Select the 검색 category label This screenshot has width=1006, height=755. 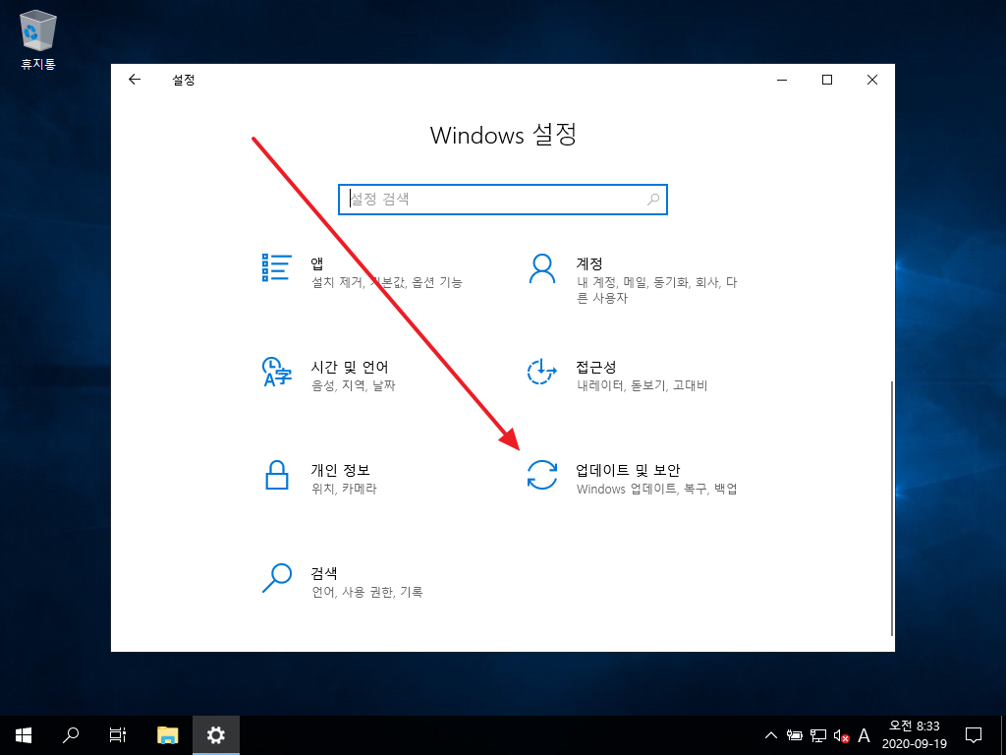[324, 573]
